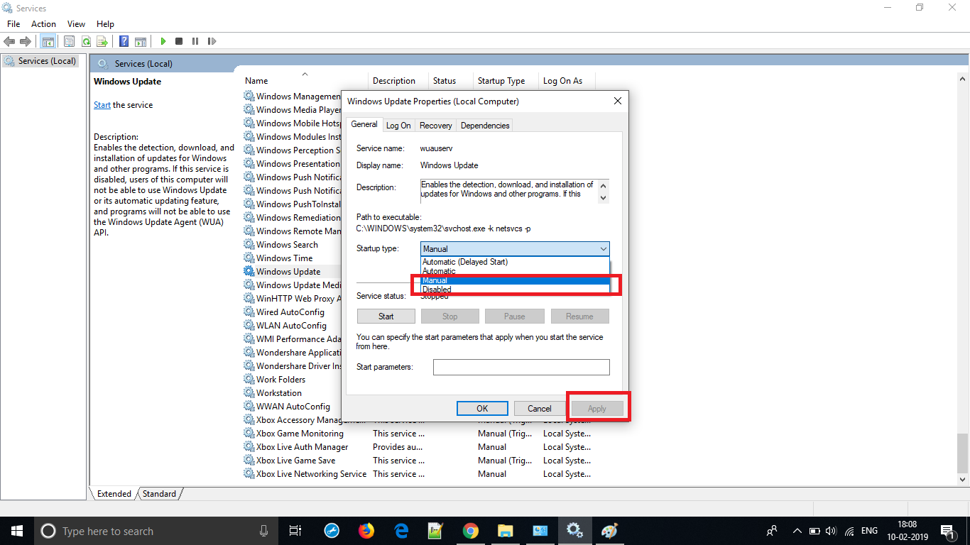Click the Back arrow in the toolbar
This screenshot has width=970, height=545.
(10, 42)
